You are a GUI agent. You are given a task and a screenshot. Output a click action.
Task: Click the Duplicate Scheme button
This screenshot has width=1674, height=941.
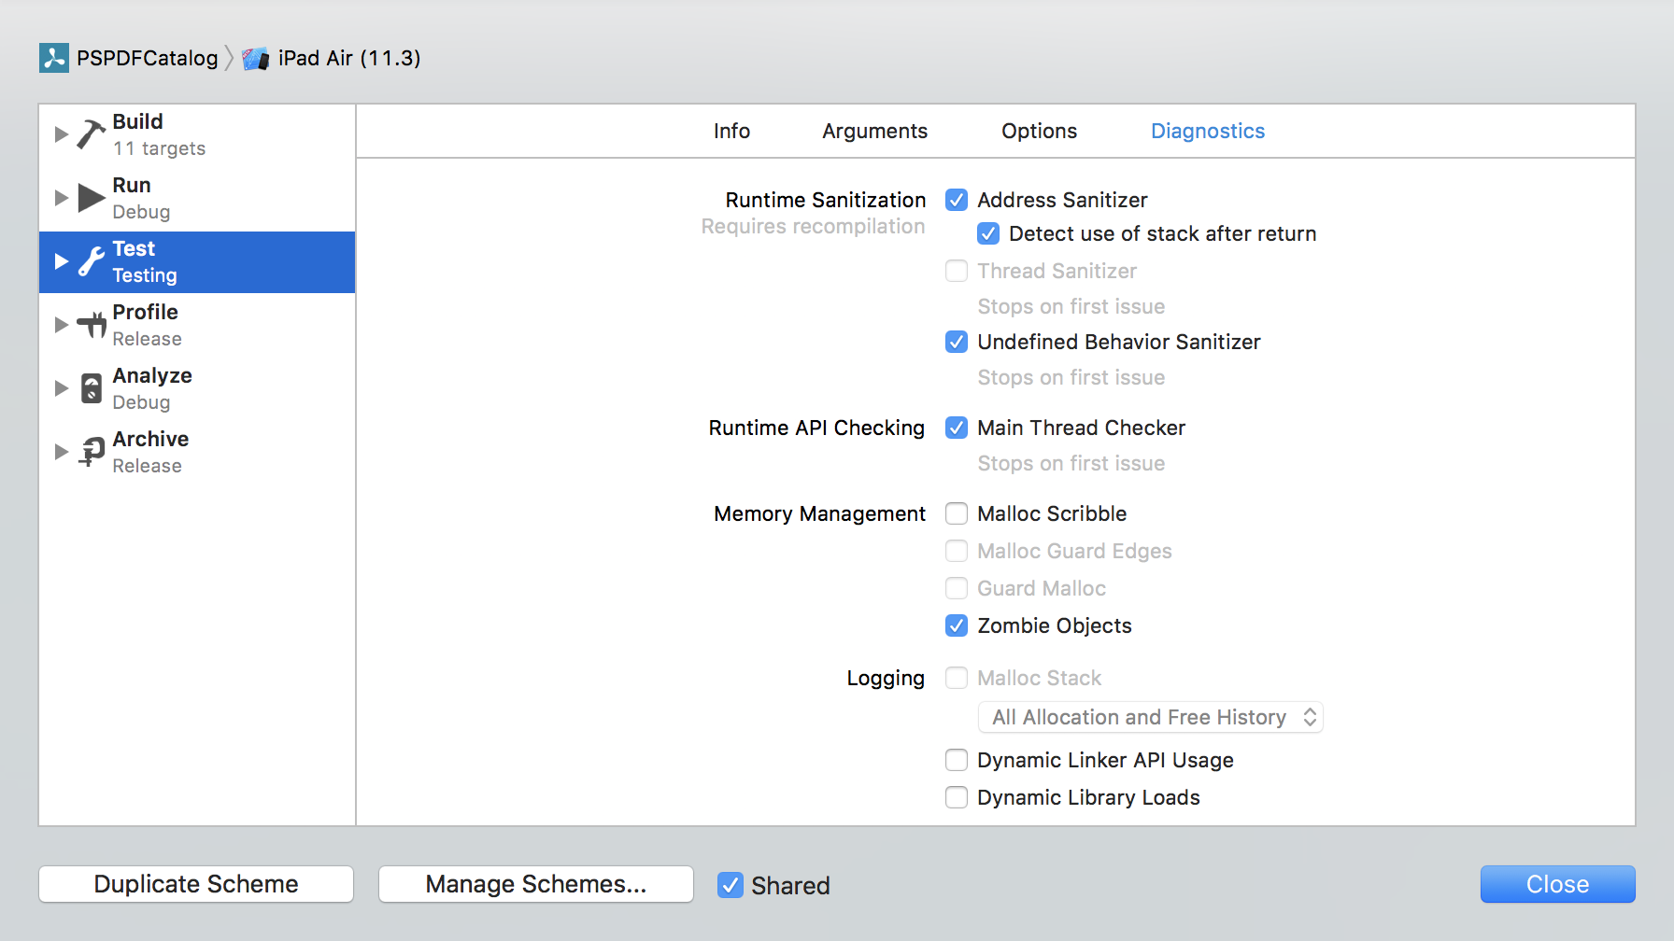[x=195, y=884]
